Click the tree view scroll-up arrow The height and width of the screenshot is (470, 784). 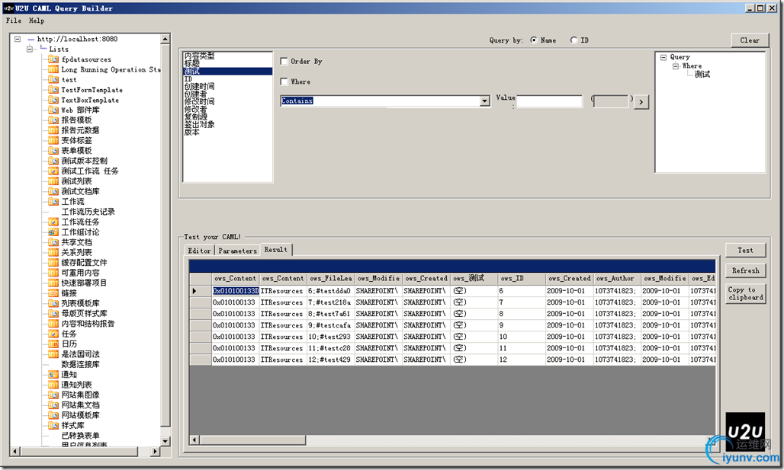click(165, 38)
